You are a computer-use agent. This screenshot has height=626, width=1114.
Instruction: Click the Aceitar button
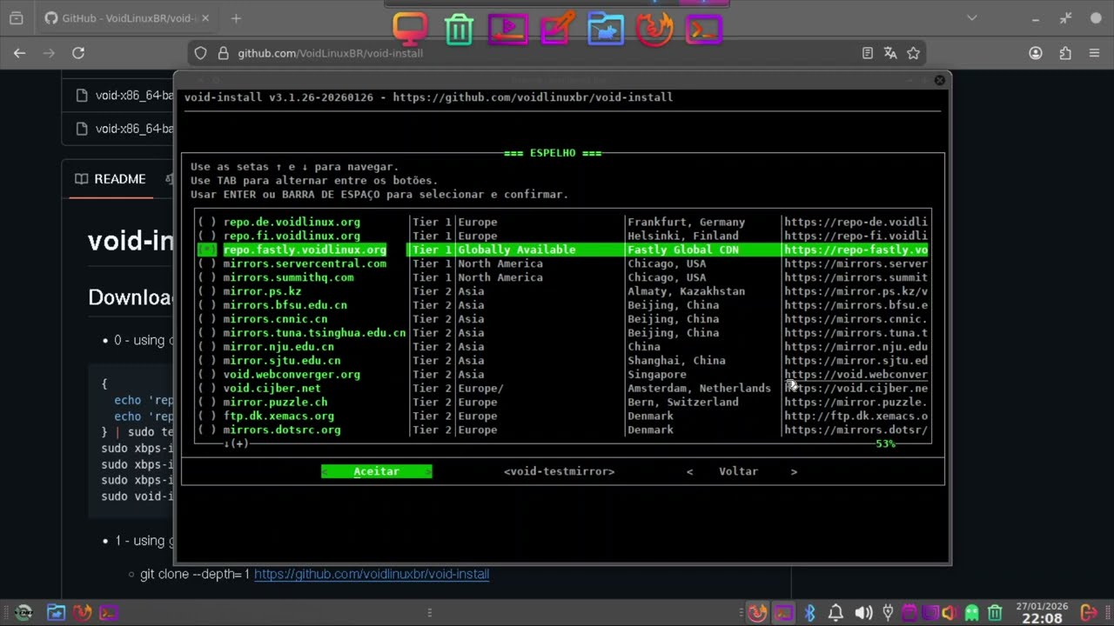(x=376, y=471)
